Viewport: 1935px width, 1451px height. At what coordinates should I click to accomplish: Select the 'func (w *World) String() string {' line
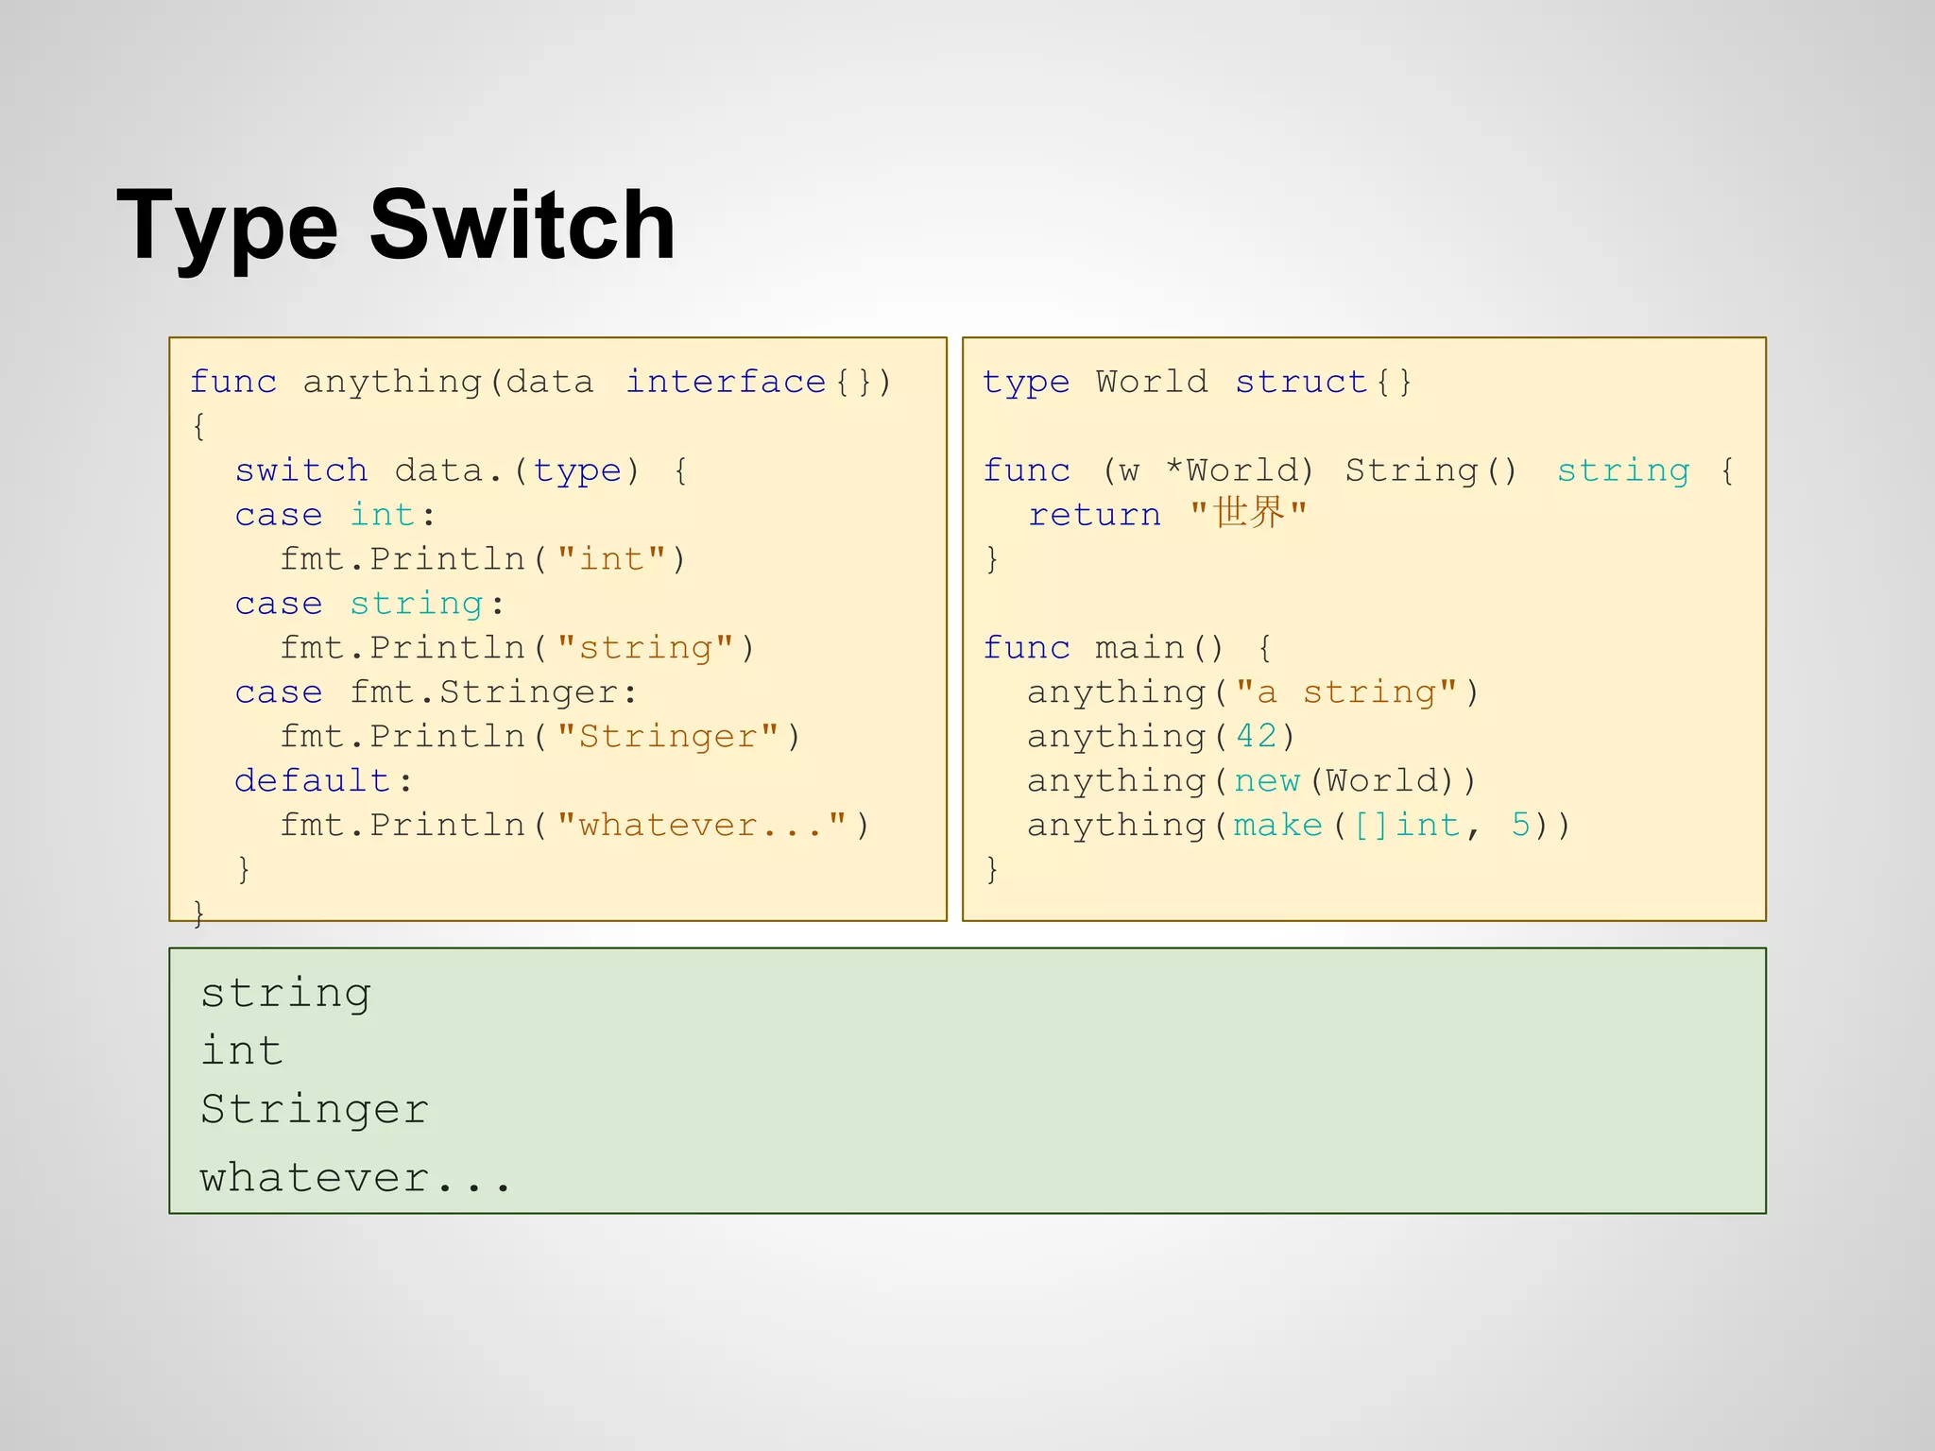point(1359,470)
